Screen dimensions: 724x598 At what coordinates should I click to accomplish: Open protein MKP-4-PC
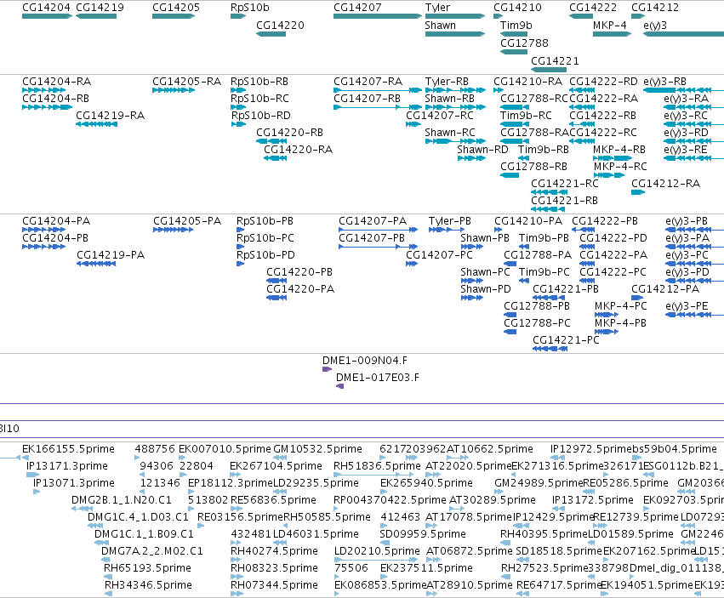click(x=621, y=306)
